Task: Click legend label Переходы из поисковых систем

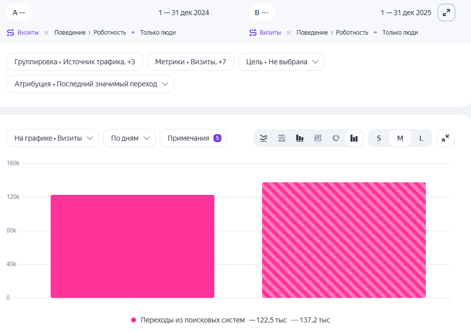Action: [192, 320]
